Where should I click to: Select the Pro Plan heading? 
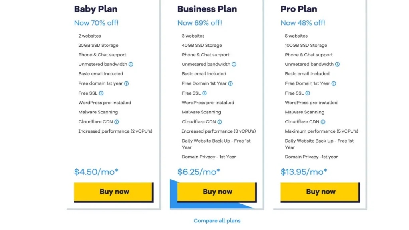click(298, 9)
